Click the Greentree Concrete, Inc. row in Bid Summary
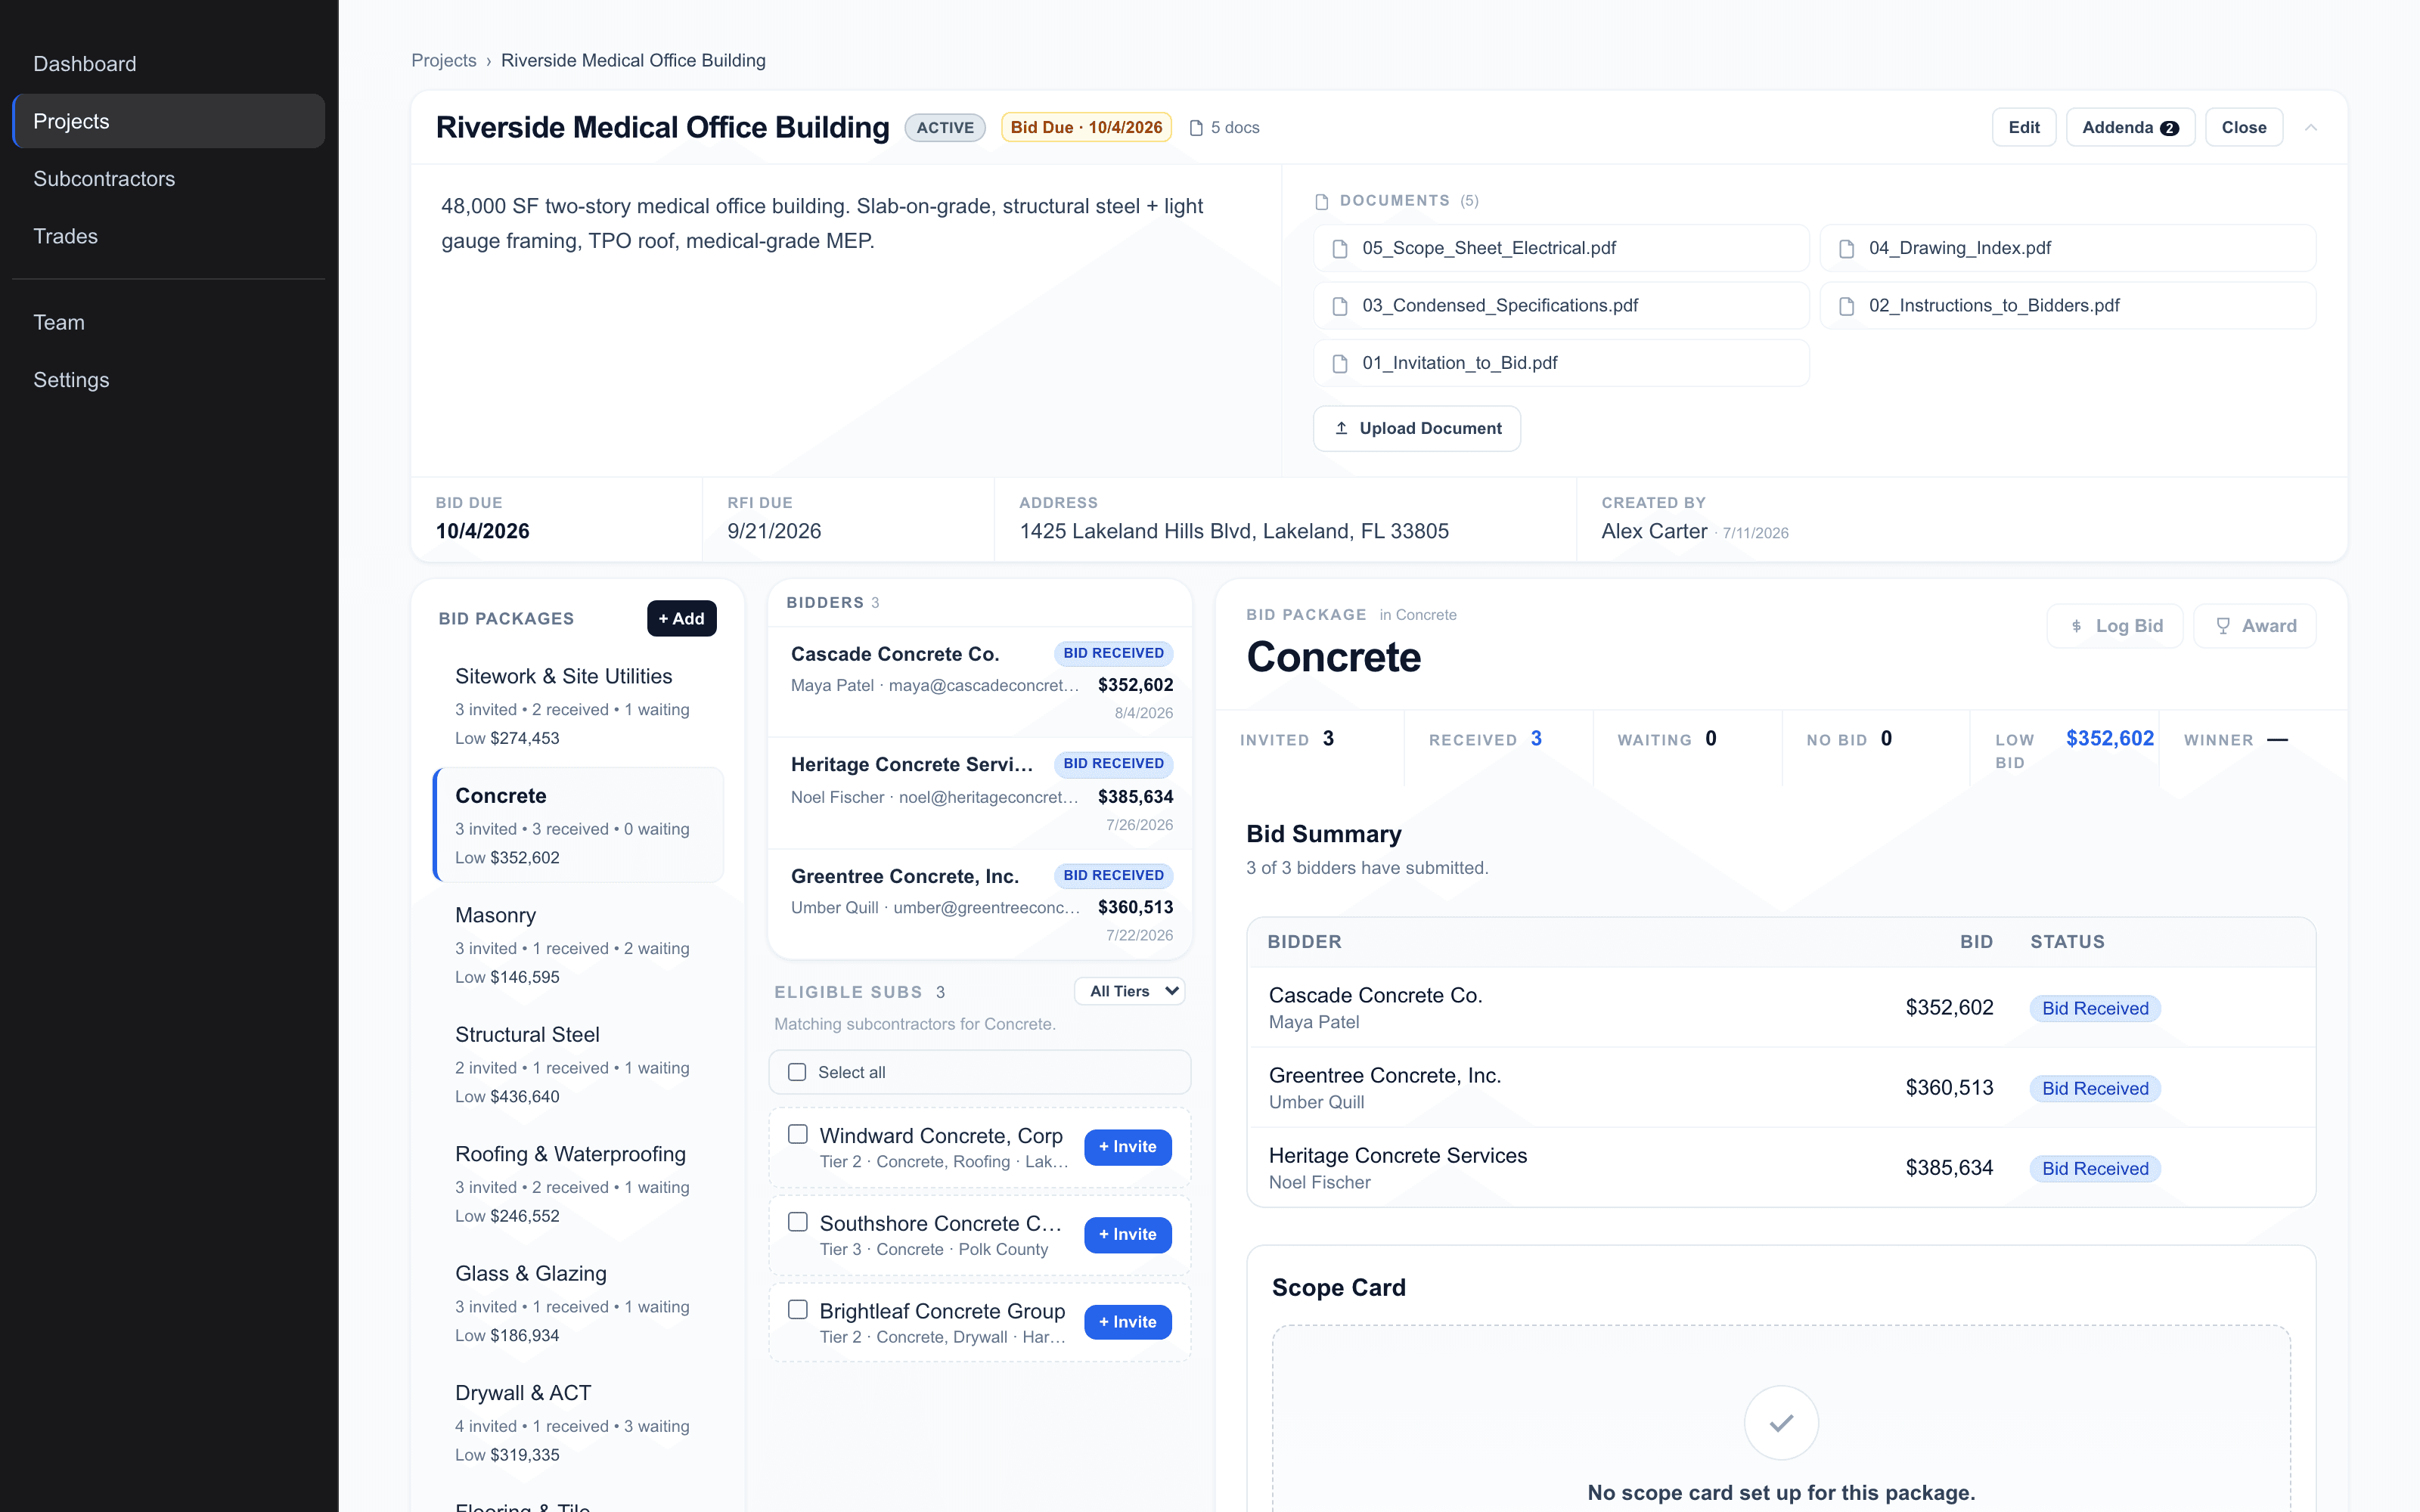This screenshot has height=1512, width=2420. coord(1781,1088)
